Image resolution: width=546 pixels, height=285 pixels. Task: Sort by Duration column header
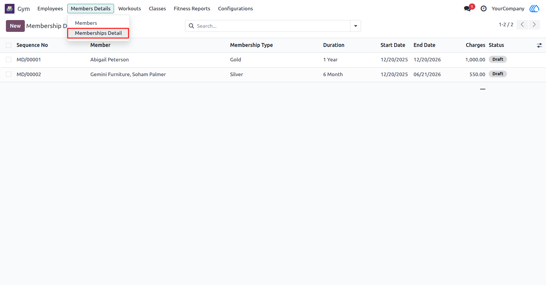[x=334, y=45]
